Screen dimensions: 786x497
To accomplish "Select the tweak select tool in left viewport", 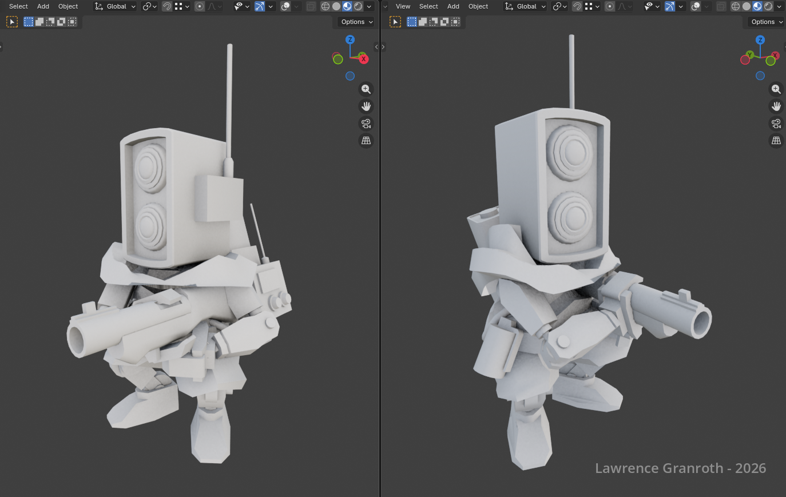I will (12, 22).
